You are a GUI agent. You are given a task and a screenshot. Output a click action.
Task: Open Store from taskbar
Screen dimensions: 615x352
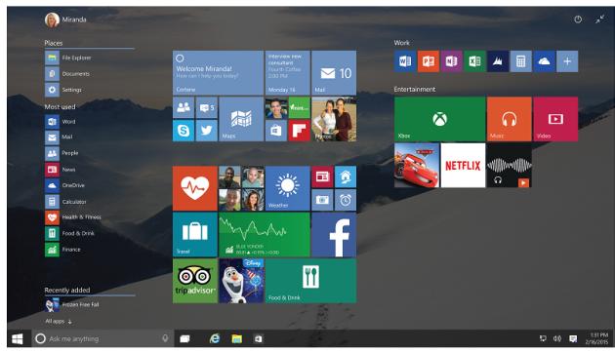[x=258, y=338]
